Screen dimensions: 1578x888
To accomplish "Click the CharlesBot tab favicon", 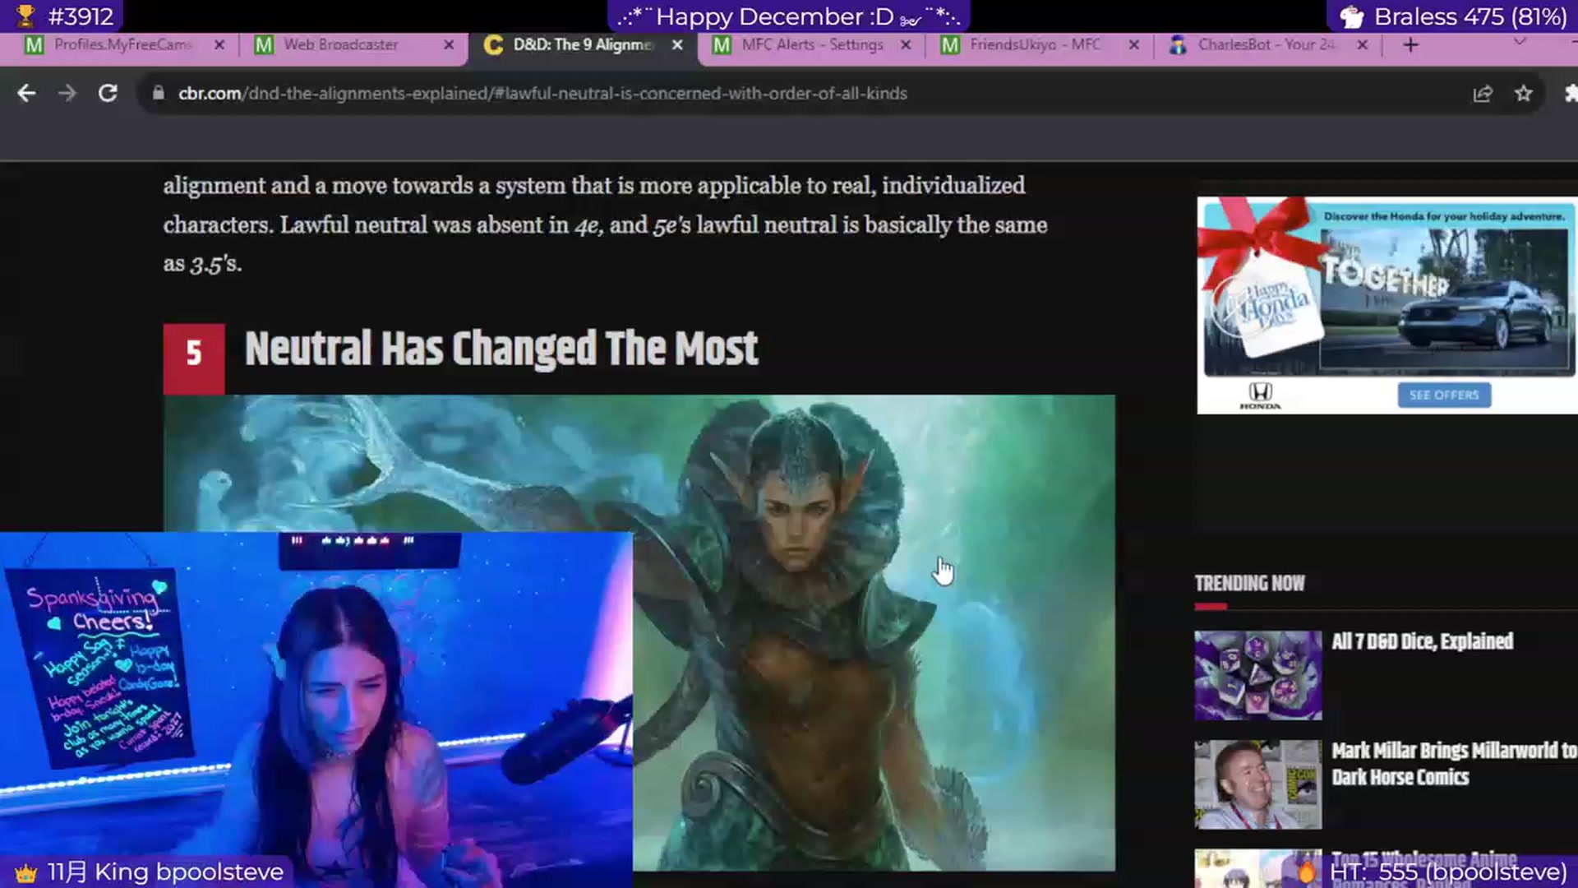I will (x=1178, y=45).
